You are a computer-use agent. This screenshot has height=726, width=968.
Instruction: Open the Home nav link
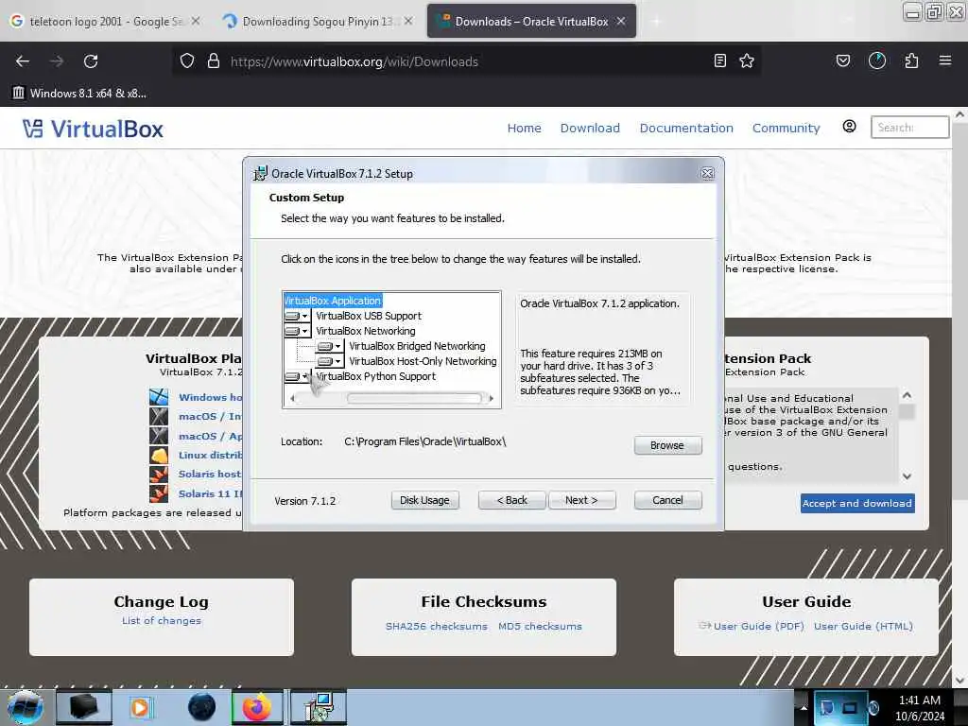click(524, 128)
